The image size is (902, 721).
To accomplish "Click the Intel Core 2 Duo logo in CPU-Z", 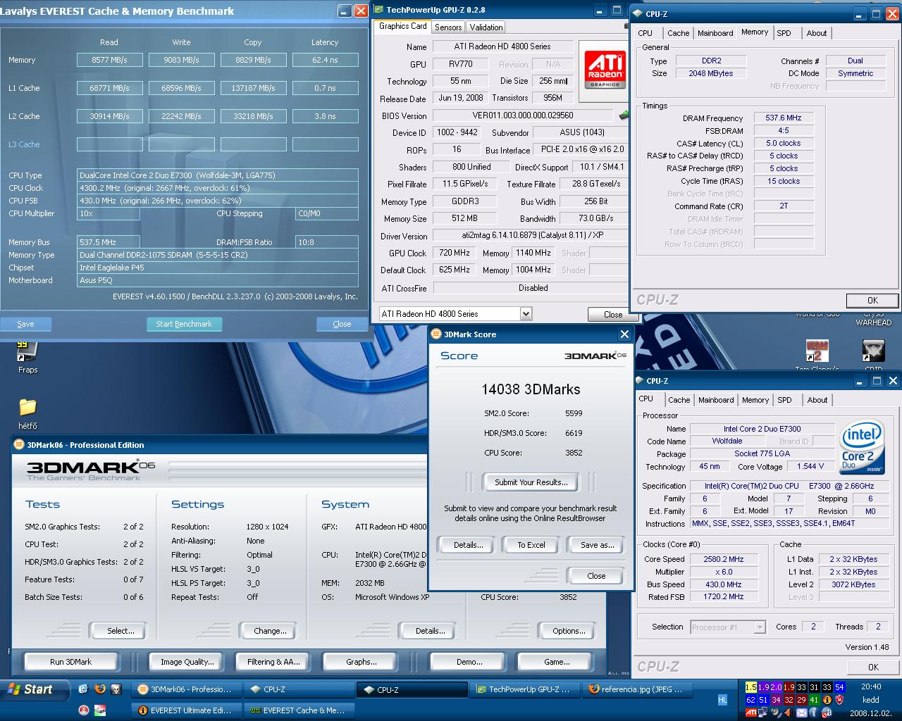I will [x=862, y=449].
